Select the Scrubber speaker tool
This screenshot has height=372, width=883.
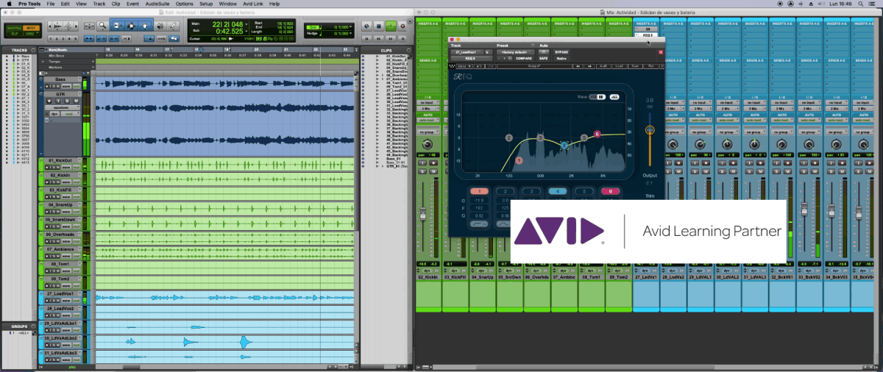159,26
